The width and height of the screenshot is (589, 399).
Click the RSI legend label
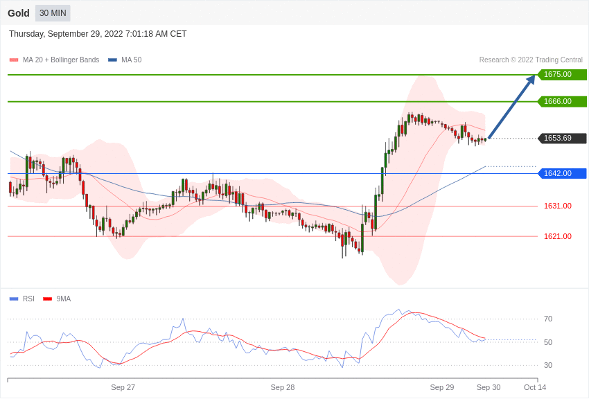tap(28, 299)
